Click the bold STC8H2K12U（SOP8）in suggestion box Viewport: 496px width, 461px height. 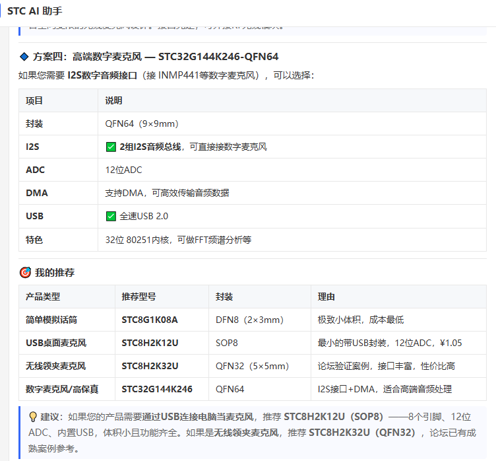tap(333, 417)
